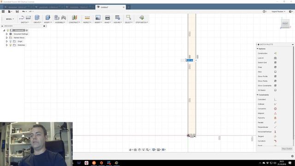Open the File menu icon
The width and height of the screenshot is (295, 166).
9,12
